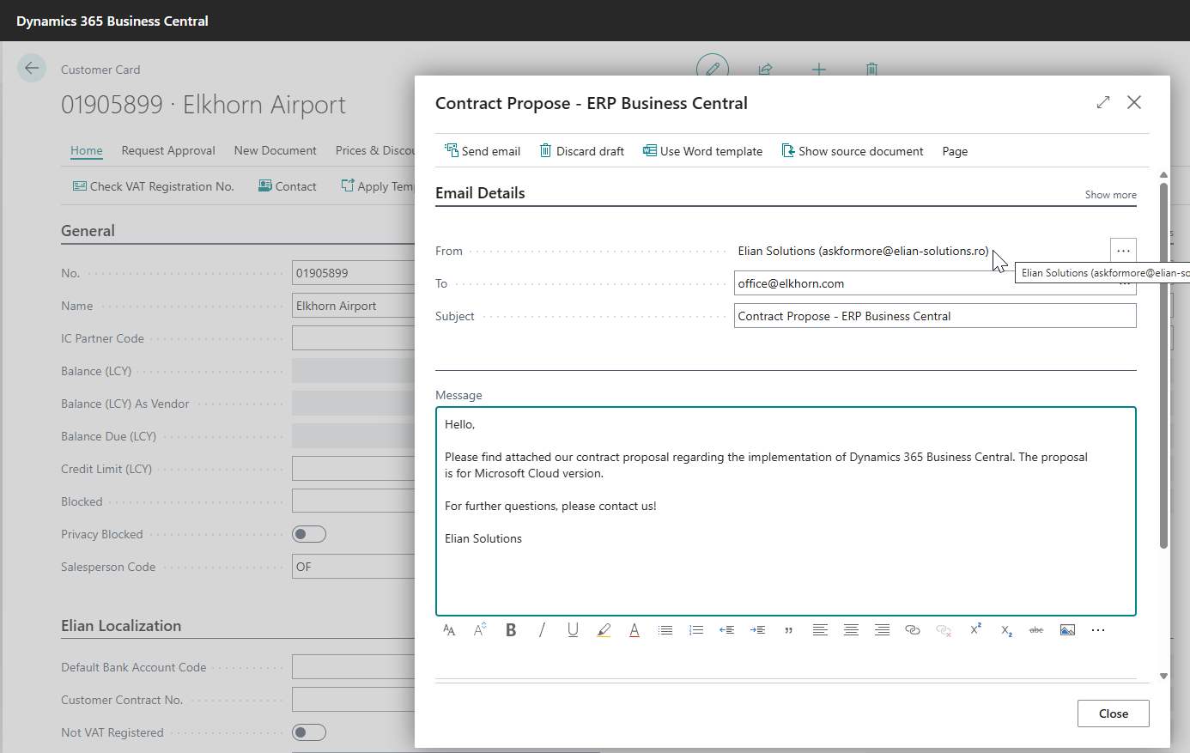Click the Apply Template action
This screenshot has height=753, width=1190.
378,186
